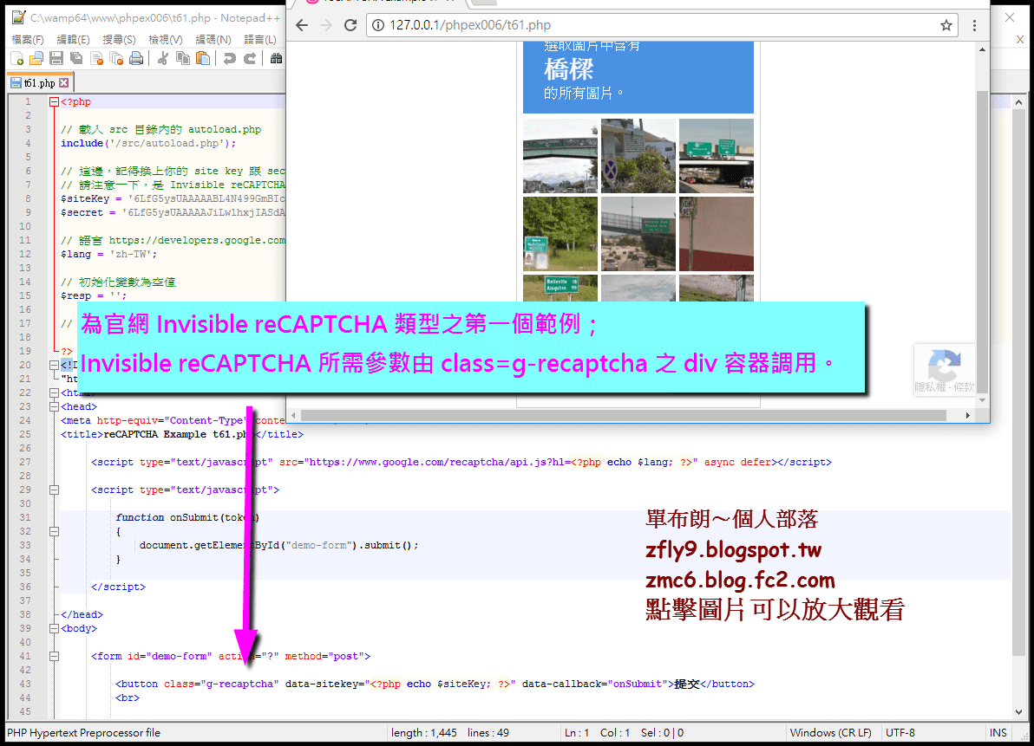The height and width of the screenshot is (746, 1034).
Task: Click the Paste clipboard icon
Action: [203, 59]
